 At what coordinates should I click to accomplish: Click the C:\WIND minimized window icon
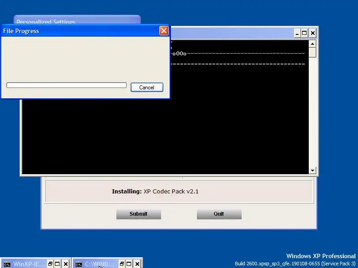tap(79, 264)
